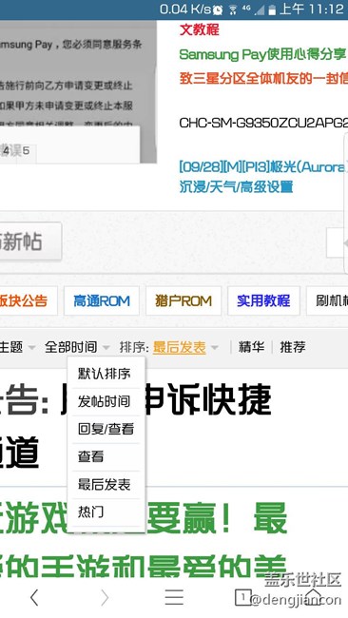348x618 pixels.
Task: Open the browser tabs counter
Action: 242,597
